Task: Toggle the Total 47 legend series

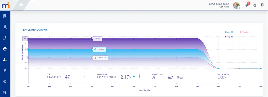Action: click(229, 37)
